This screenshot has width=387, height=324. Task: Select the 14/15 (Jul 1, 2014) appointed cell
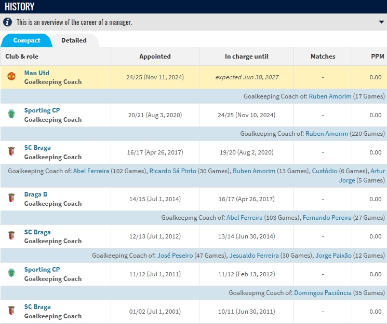[155, 199]
